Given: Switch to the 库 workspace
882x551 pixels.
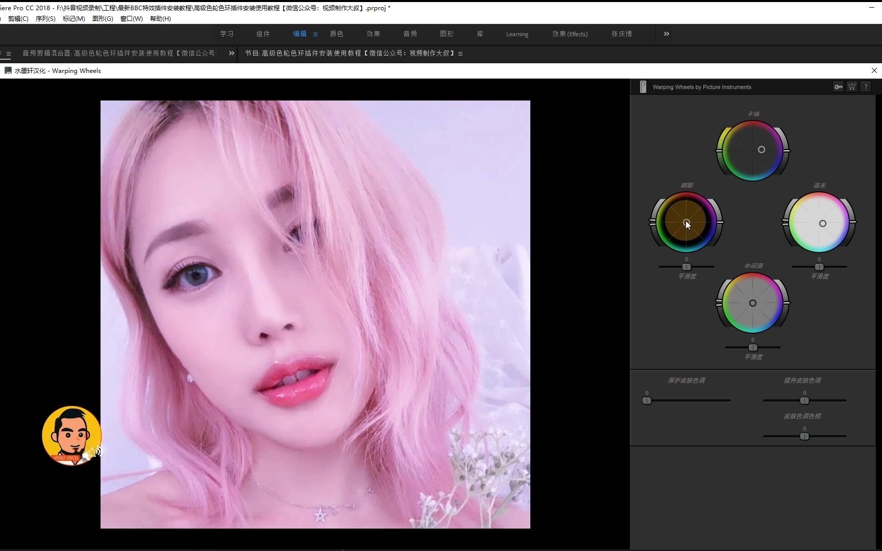Looking at the screenshot, I should (x=480, y=34).
